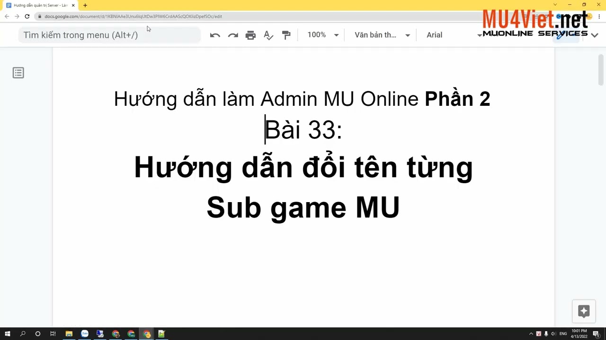606x340 pixels.
Task: Click the title line ending in Phần 2
Action: point(302,99)
